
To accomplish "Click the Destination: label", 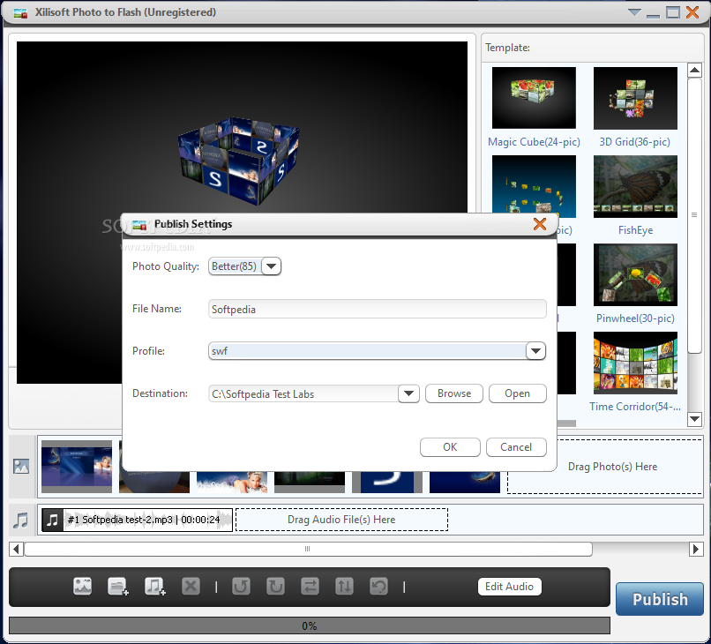I will (x=160, y=393).
